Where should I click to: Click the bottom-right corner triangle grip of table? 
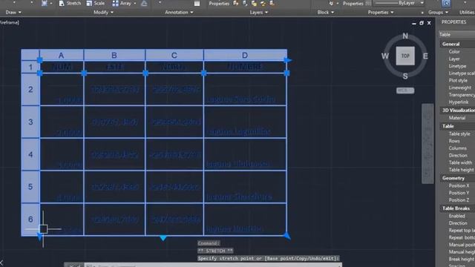pos(287,236)
